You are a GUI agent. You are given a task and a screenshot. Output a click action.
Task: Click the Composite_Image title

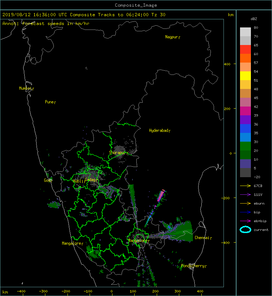pos(136,5)
